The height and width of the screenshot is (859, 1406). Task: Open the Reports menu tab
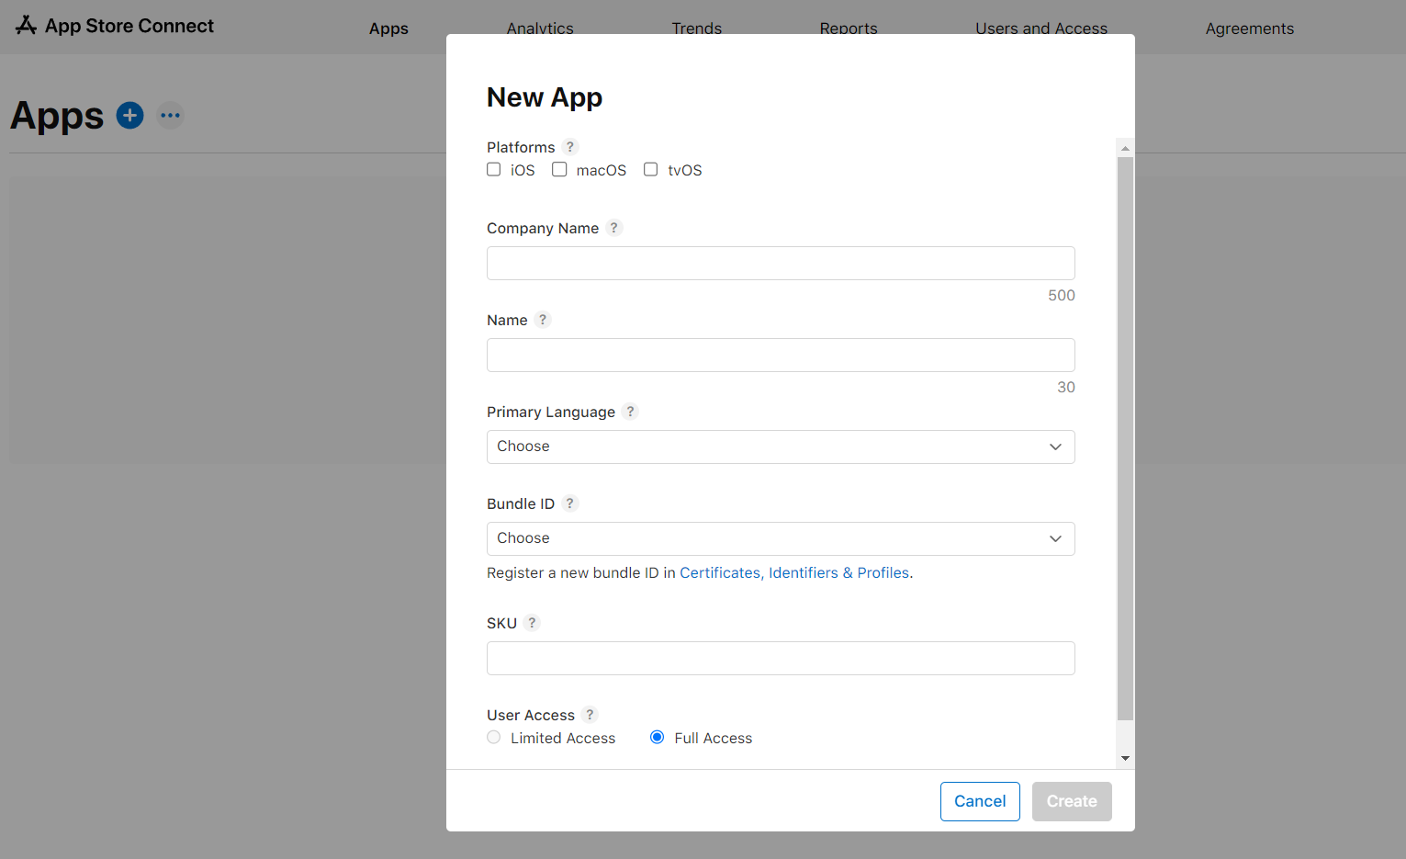849,28
